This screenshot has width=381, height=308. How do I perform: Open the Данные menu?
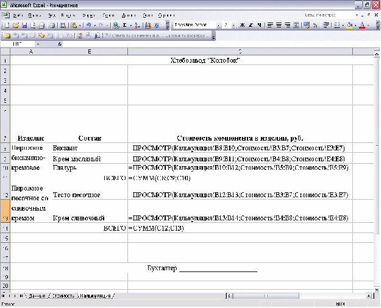tap(129, 15)
